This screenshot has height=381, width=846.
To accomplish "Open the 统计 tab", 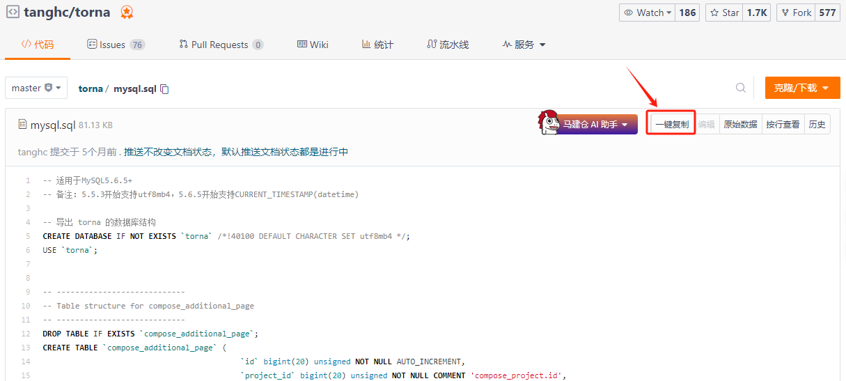I will click(377, 45).
